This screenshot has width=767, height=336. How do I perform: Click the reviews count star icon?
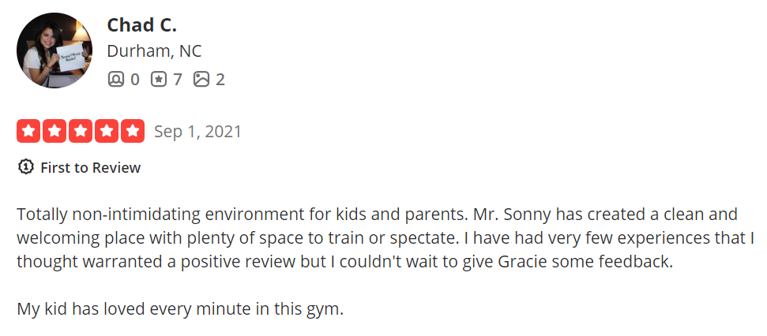(159, 79)
